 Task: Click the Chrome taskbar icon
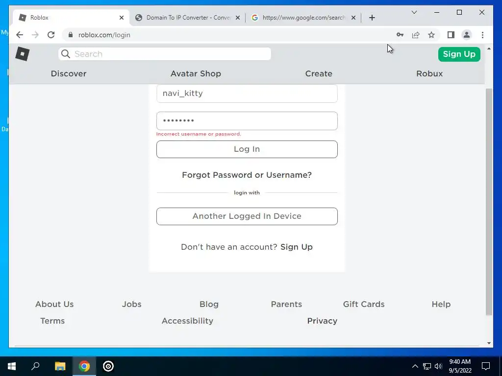point(84,366)
